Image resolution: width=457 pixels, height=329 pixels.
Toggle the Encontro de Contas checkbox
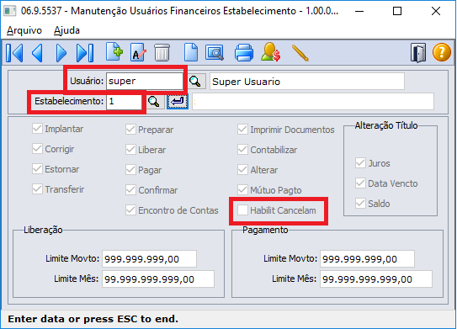pyautogui.click(x=130, y=210)
